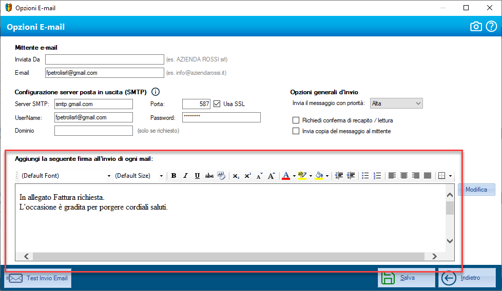Insert bulleted list
The width and height of the screenshot is (502, 291).
(365, 176)
